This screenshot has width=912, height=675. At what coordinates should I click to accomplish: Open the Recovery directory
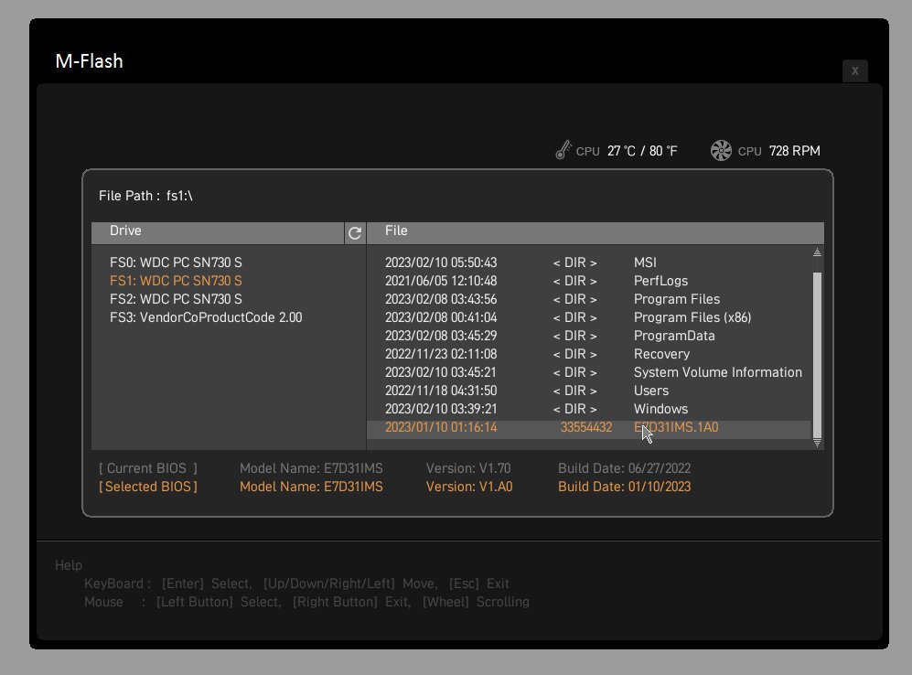661,354
